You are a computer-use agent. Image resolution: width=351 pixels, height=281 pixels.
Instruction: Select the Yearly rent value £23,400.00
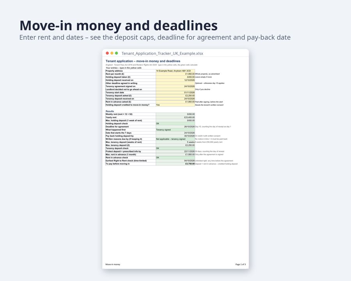click(x=175, y=117)
